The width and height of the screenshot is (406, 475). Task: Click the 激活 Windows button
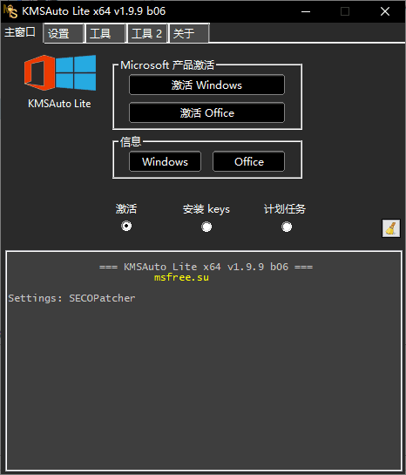(206, 85)
